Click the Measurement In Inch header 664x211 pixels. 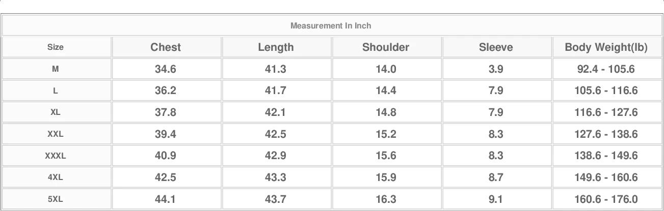click(331, 25)
